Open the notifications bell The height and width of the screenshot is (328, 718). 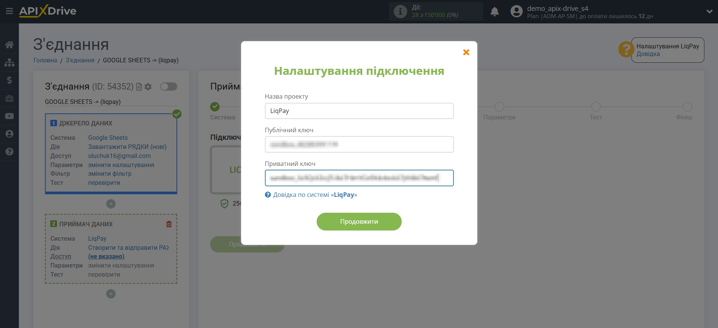click(495, 12)
